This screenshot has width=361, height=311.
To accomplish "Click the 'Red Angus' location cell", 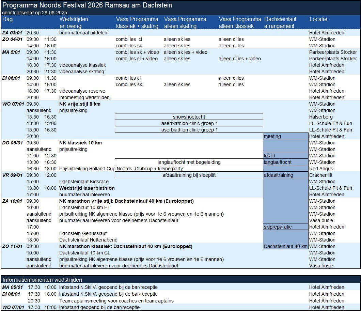I will [321, 169].
